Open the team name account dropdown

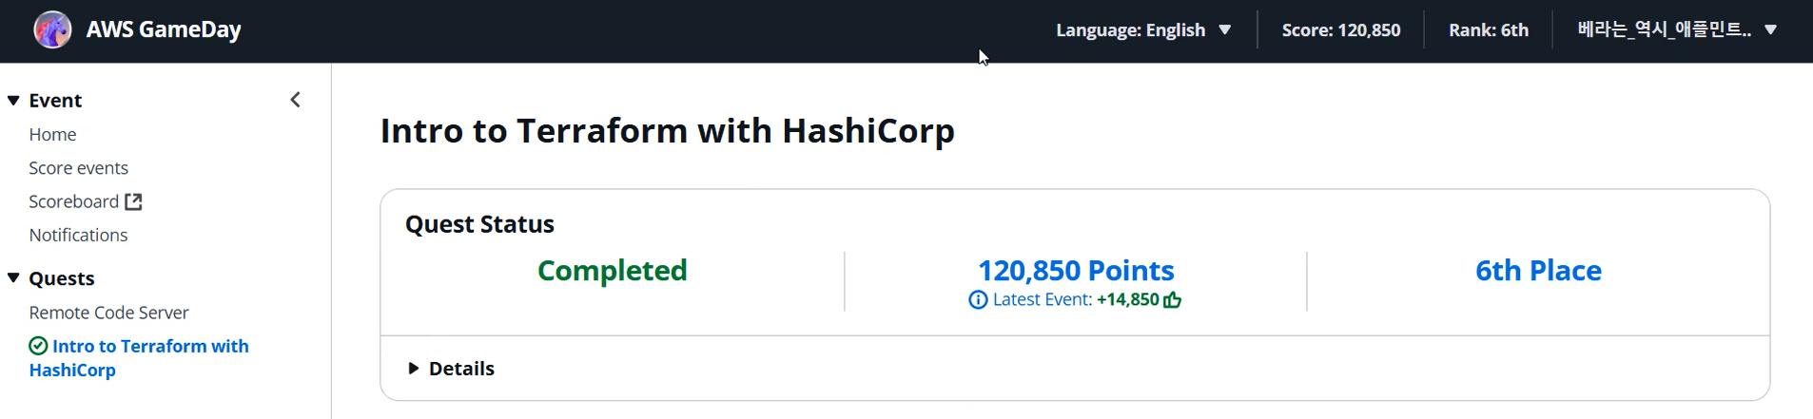(1677, 29)
